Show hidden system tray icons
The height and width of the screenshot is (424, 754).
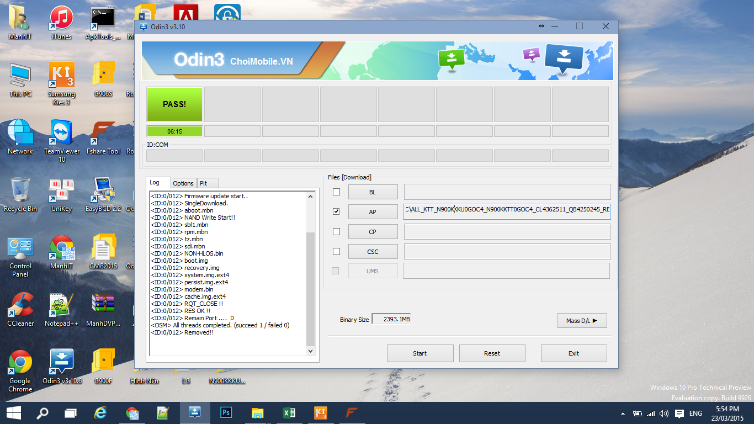coord(623,414)
